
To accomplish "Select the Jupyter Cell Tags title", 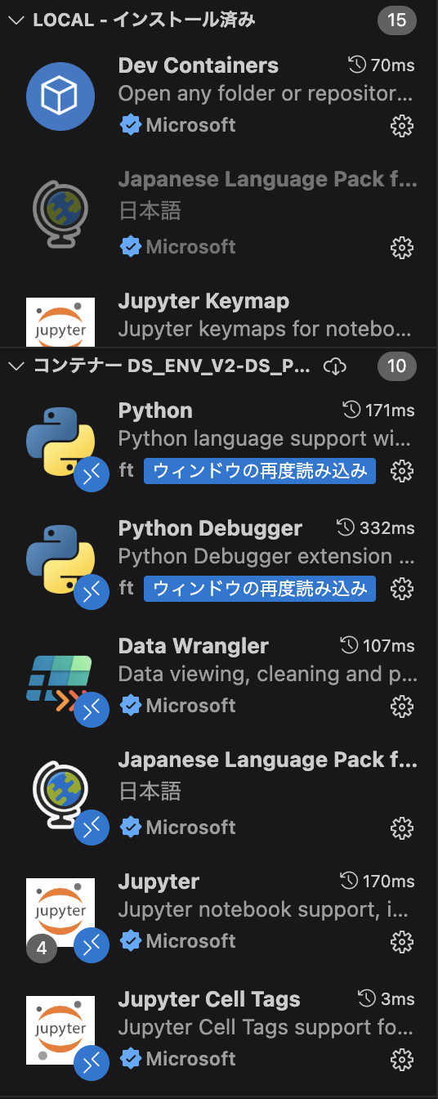I will click(x=209, y=1000).
